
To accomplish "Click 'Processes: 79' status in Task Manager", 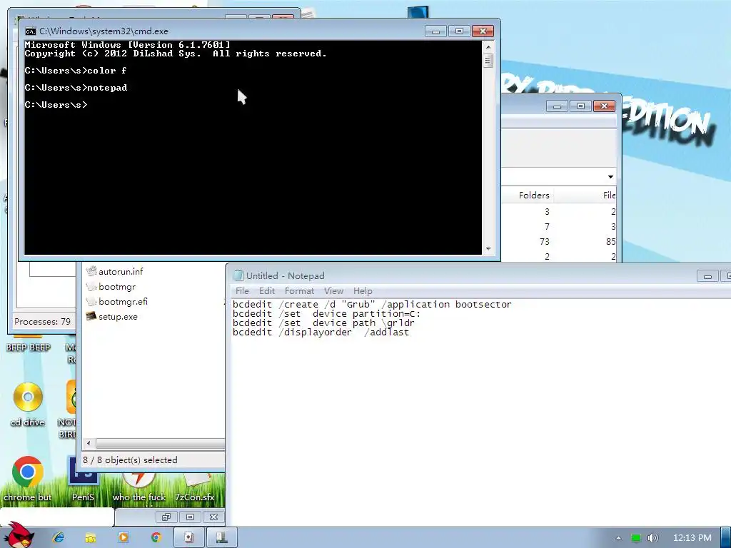I will (42, 322).
